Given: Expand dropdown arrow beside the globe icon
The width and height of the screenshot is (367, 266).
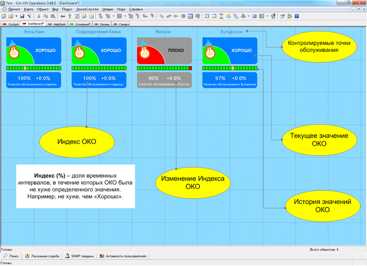Looking at the screenshot, I should pyautogui.click(x=268, y=16).
